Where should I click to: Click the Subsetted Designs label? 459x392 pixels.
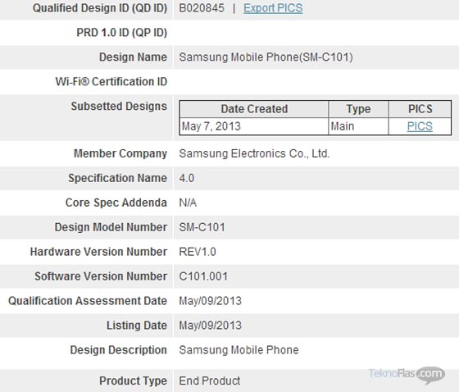[119, 107]
